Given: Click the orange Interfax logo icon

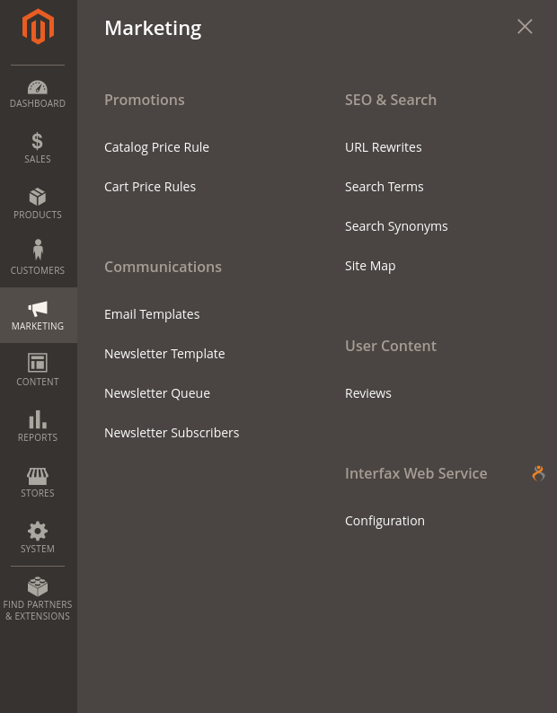Looking at the screenshot, I should coord(538,473).
